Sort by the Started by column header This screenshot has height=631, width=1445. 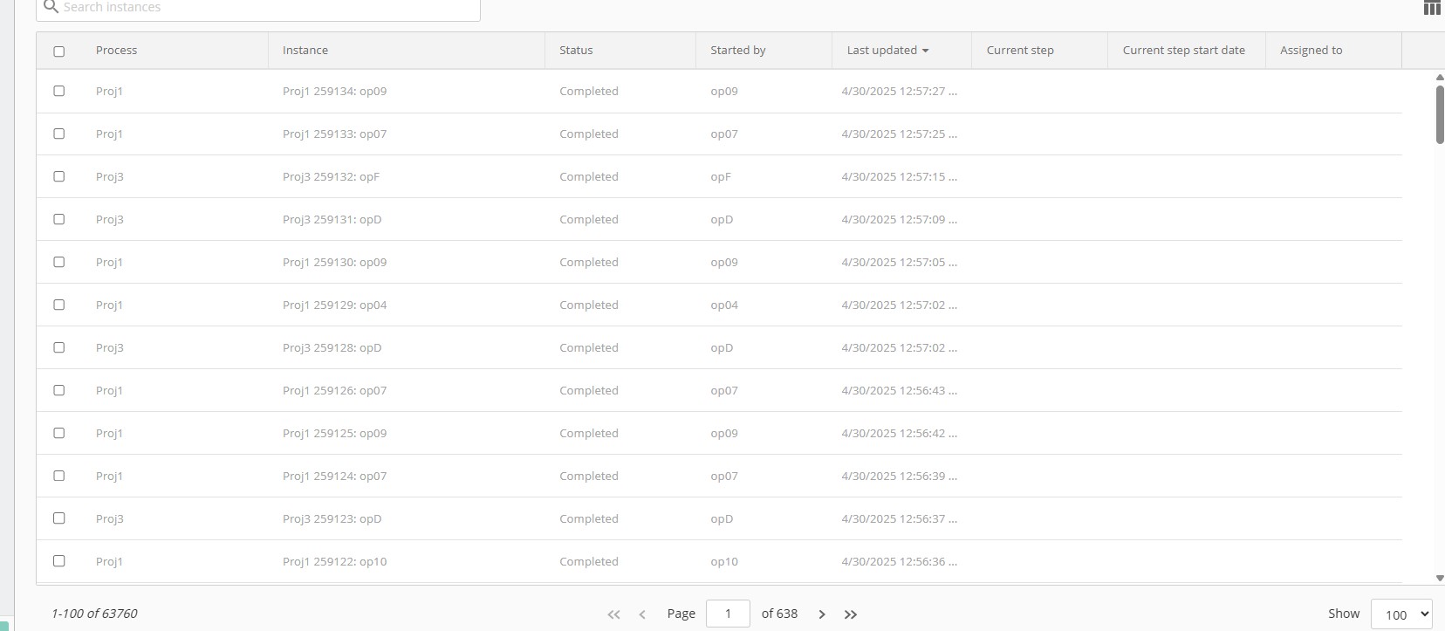[738, 51]
